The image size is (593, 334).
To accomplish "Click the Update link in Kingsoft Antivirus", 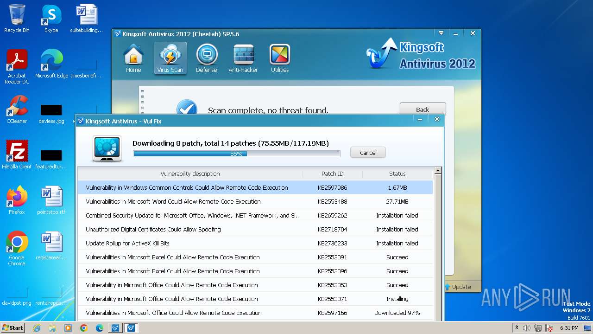I will [458, 287].
